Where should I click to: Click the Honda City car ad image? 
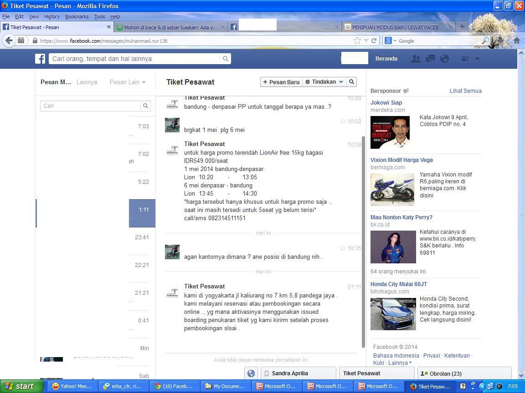393,314
